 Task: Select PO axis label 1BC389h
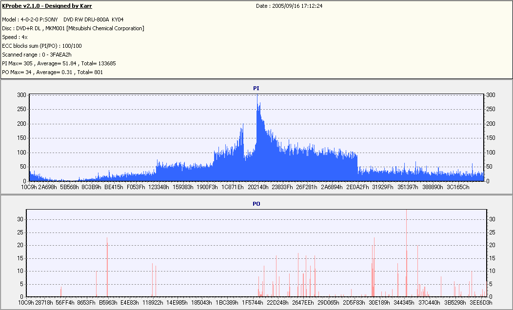click(227, 303)
